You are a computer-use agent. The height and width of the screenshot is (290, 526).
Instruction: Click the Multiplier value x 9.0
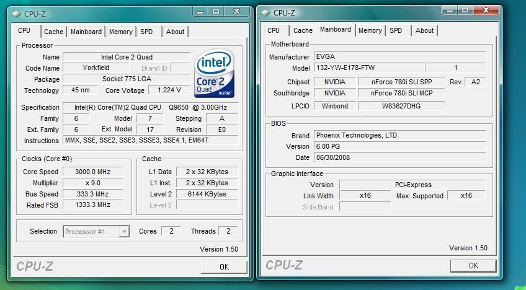[92, 183]
